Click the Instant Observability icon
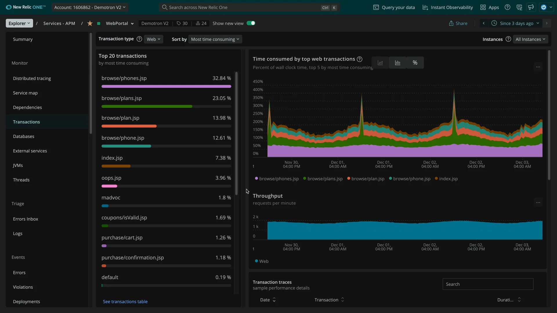The width and height of the screenshot is (557, 313). (425, 7)
